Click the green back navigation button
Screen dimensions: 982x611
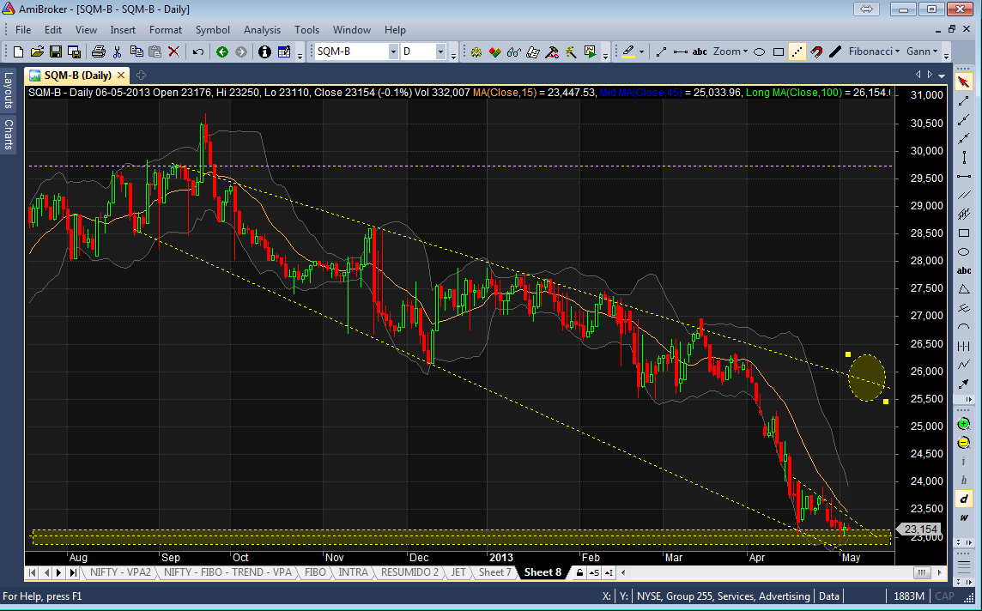[221, 51]
